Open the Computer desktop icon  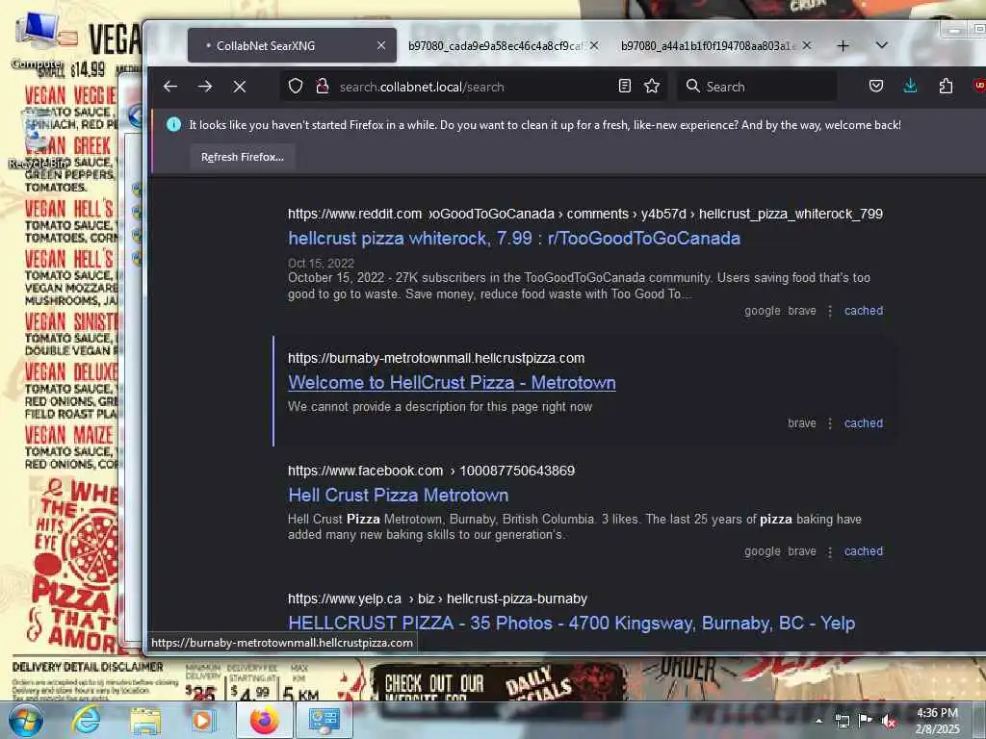pyautogui.click(x=38, y=38)
